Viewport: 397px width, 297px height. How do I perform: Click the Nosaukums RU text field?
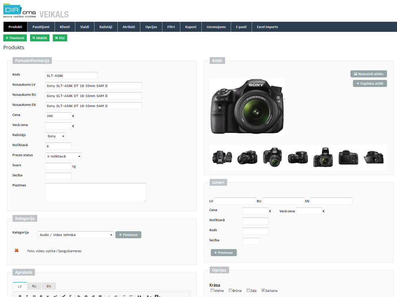pyautogui.click(x=93, y=96)
